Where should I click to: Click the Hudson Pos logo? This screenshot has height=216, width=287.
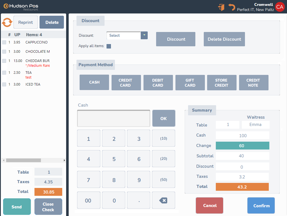click(x=21, y=7)
